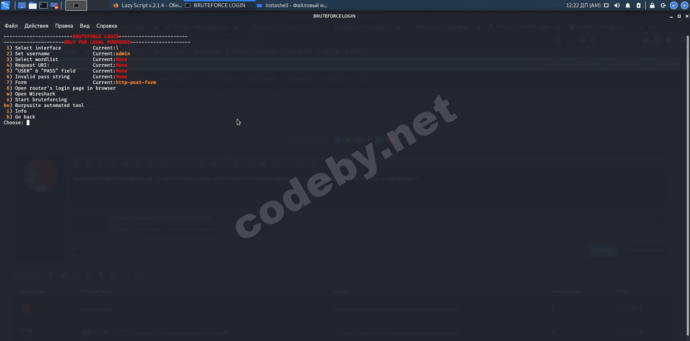The width and height of the screenshot is (690, 341).
Task: Focus the 'Choose:' terminal prompt cursor
Action: click(28, 123)
